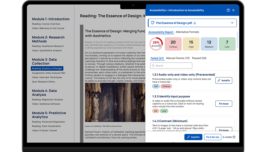Open Assignment: Data Analysis Plan
The height and width of the screenshot is (152, 266).
pos(49,73)
